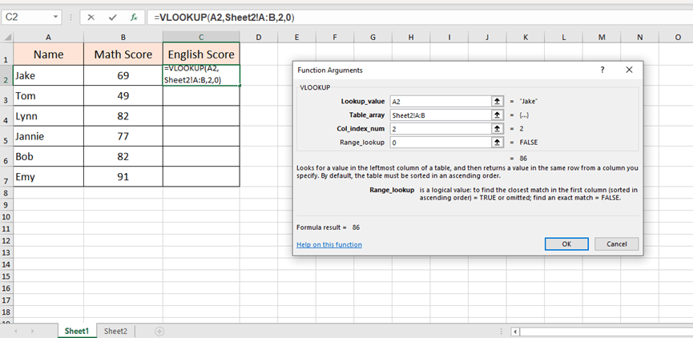Select the Math Score cell with 77
Image resolution: width=693 pixels, height=338 pixels.
pyautogui.click(x=123, y=136)
